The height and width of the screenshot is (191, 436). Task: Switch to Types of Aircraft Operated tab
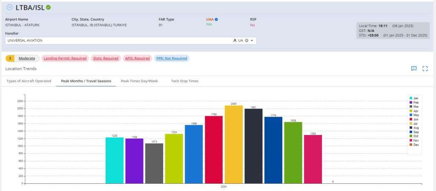(29, 81)
